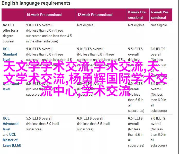Viewport: 179px width, 154px height.
Task: Select '5.5 IELTS overall' in Advanced level row
Action: point(39,118)
